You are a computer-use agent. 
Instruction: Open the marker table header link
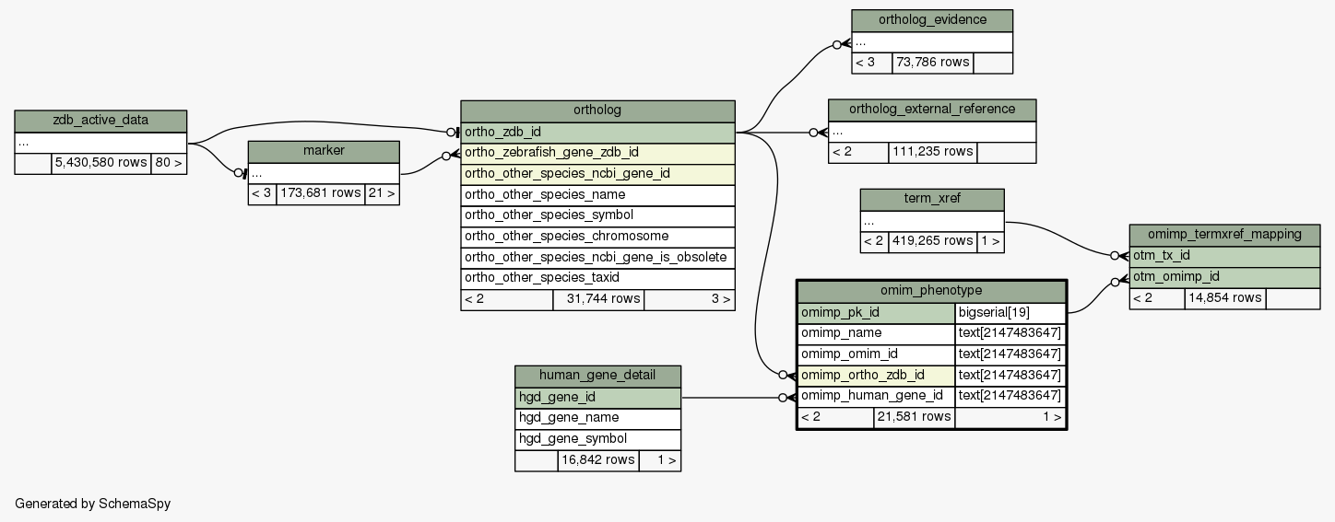point(324,151)
